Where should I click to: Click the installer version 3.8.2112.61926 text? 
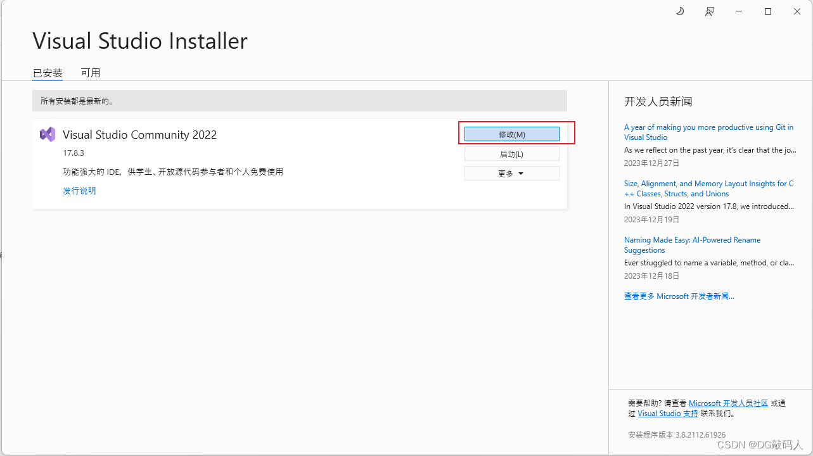click(677, 434)
